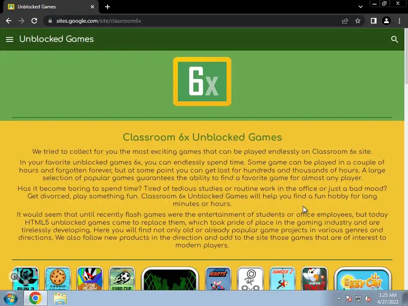
Task: Open a new browser tab
Action: (108, 7)
